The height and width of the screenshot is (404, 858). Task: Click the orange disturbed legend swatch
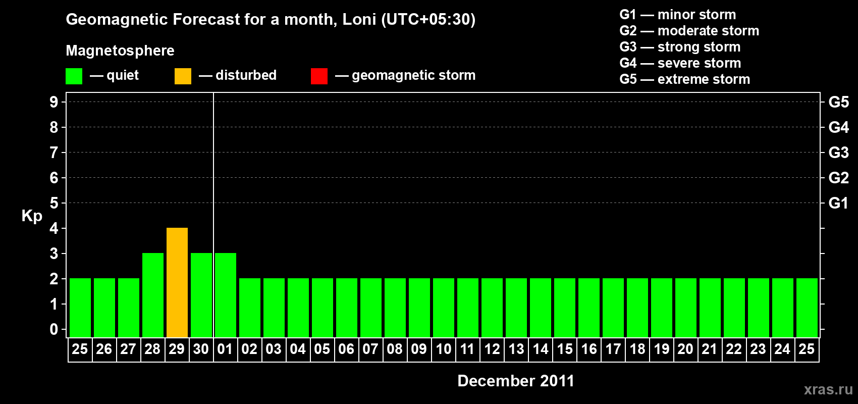(183, 76)
